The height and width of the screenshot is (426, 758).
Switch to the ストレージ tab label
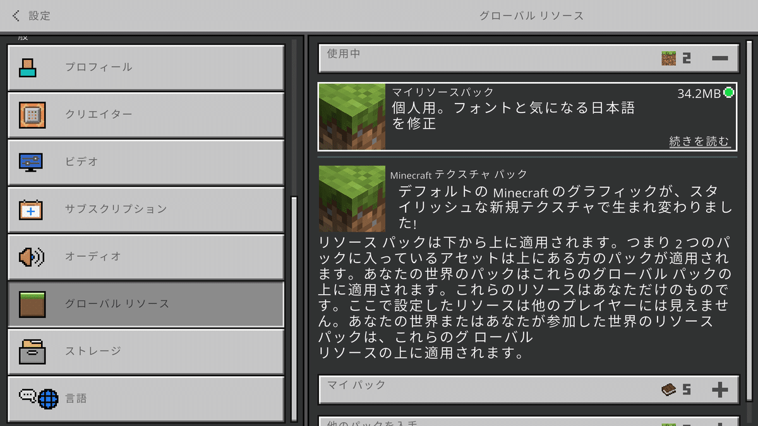coord(93,351)
